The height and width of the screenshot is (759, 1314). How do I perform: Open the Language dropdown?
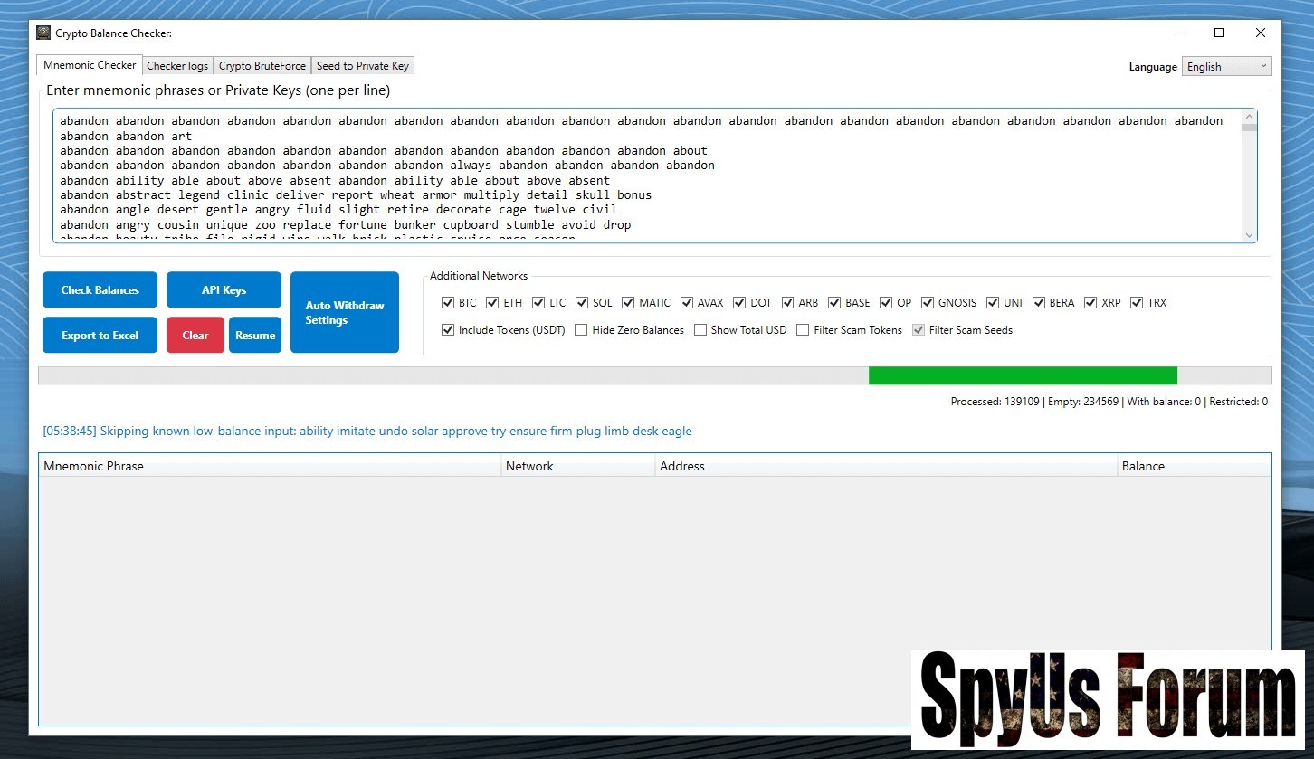click(1226, 67)
